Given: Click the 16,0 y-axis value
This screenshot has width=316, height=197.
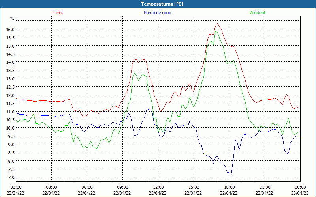Looking at the screenshot, I should pyautogui.click(x=11, y=29).
